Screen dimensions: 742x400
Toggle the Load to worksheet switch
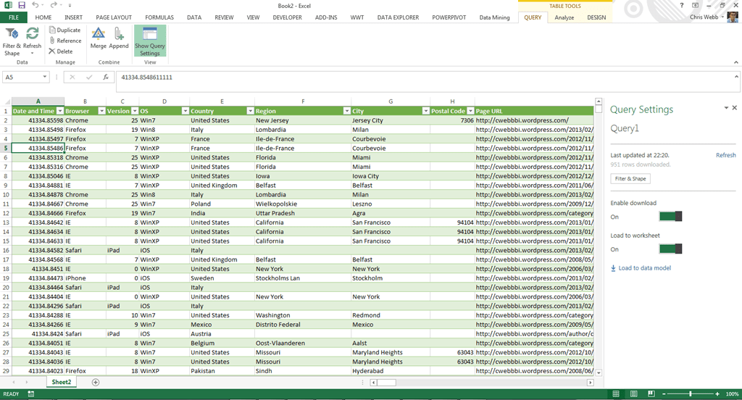(670, 249)
